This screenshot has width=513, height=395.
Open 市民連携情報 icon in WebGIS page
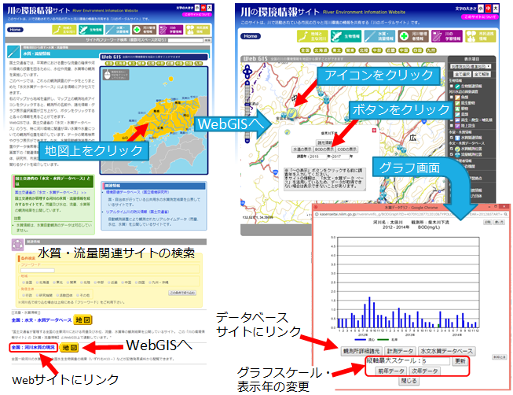480,36
